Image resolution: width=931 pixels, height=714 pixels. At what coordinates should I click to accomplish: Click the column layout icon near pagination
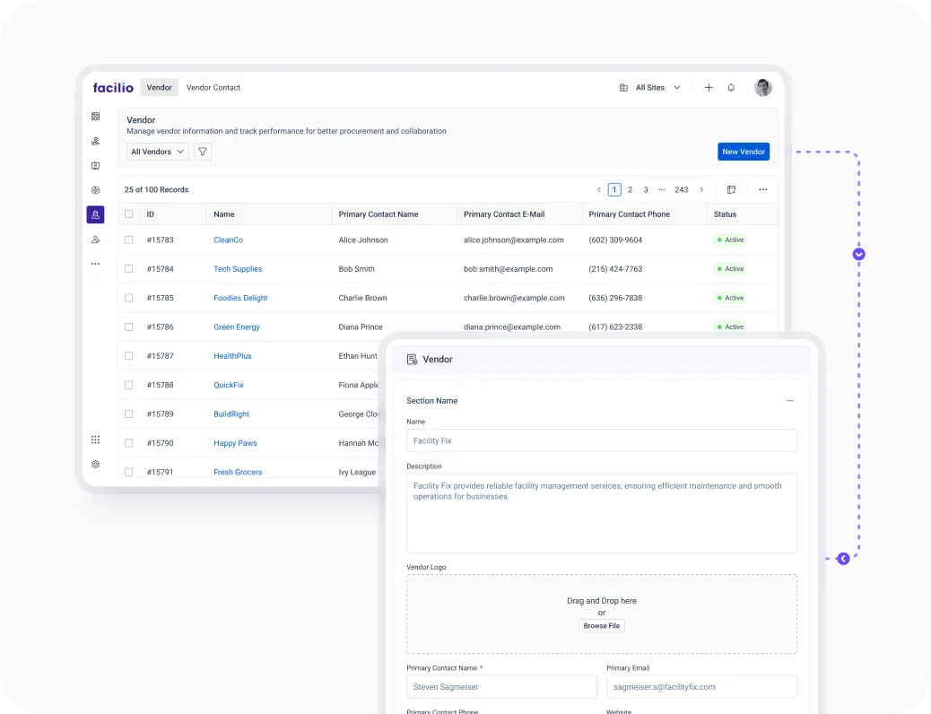731,189
